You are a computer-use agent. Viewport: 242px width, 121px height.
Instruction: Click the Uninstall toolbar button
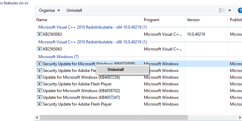[x=74, y=10]
